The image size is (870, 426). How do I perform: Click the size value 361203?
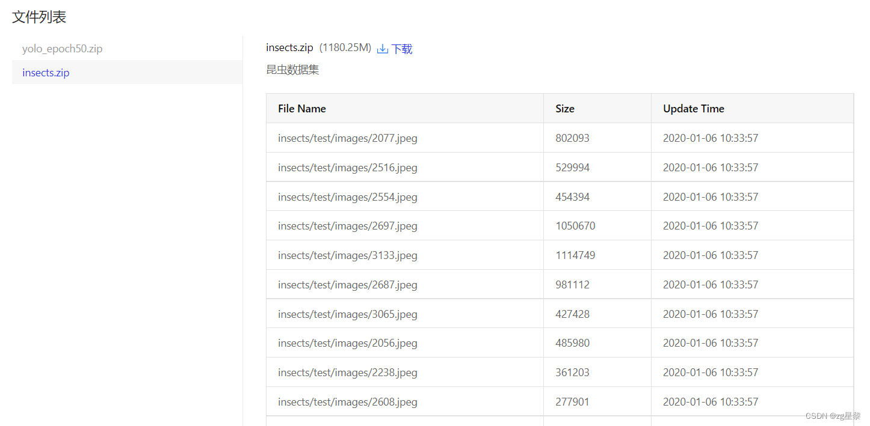tap(572, 373)
